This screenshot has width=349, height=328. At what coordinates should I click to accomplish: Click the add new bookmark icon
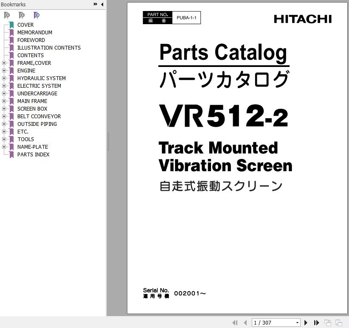coord(22,15)
